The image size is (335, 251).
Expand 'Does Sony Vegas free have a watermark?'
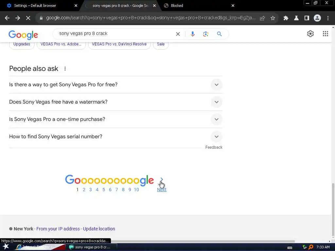[115, 102]
